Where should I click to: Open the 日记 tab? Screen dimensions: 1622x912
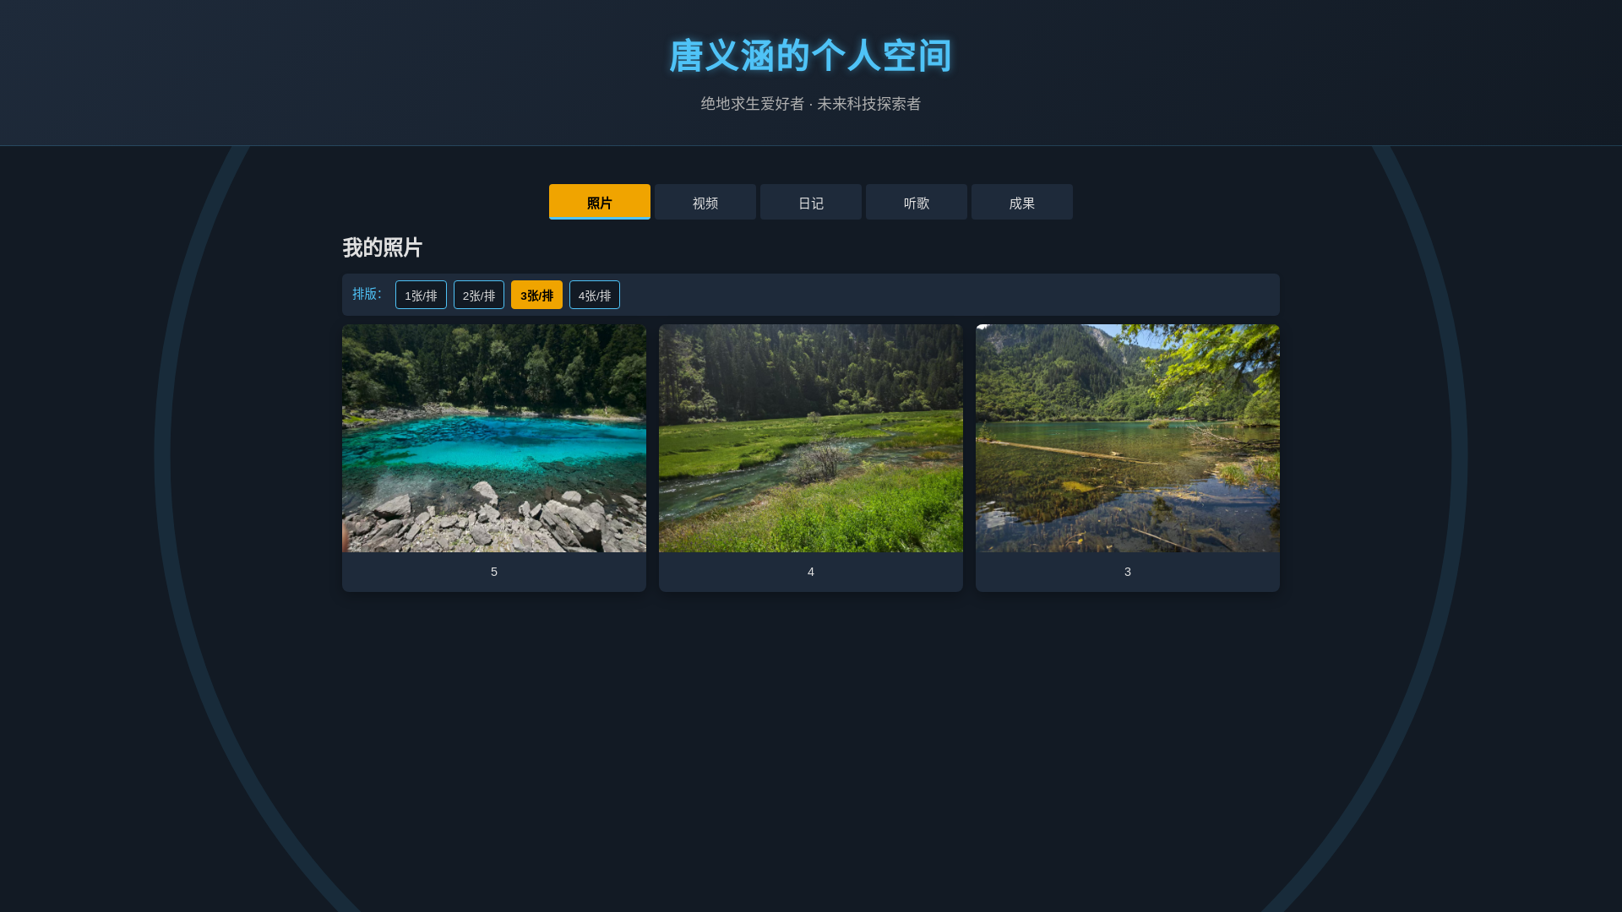click(811, 202)
